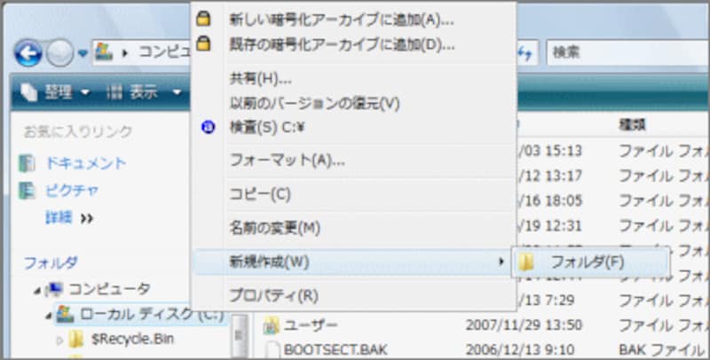Screen dimensions: 710x360
Task: Click the 種類 column header
Action: pyautogui.click(x=632, y=125)
